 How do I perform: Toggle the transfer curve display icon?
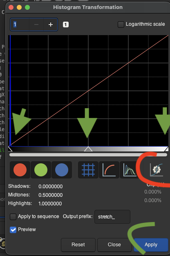[109, 170]
